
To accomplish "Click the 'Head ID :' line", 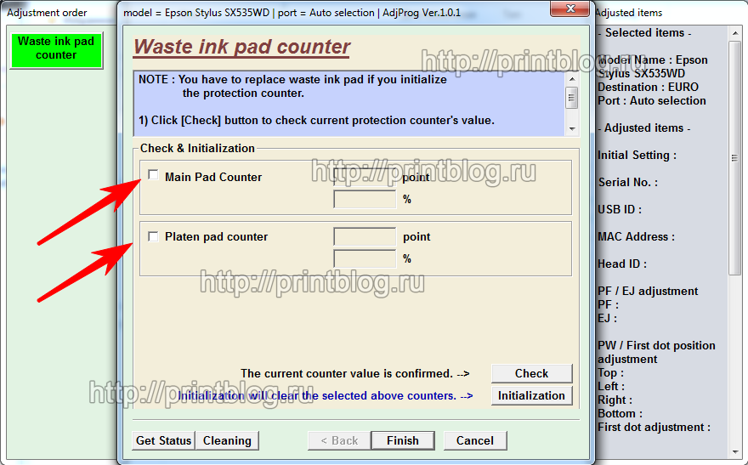I will (x=622, y=264).
